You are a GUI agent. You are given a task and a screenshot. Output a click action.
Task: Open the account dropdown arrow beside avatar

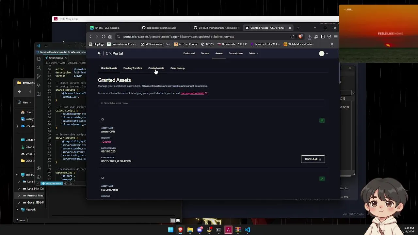(327, 54)
